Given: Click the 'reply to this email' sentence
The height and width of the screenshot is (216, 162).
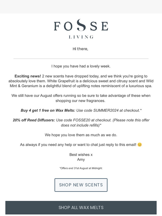Looking at the screenshot, I should point(78,145).
